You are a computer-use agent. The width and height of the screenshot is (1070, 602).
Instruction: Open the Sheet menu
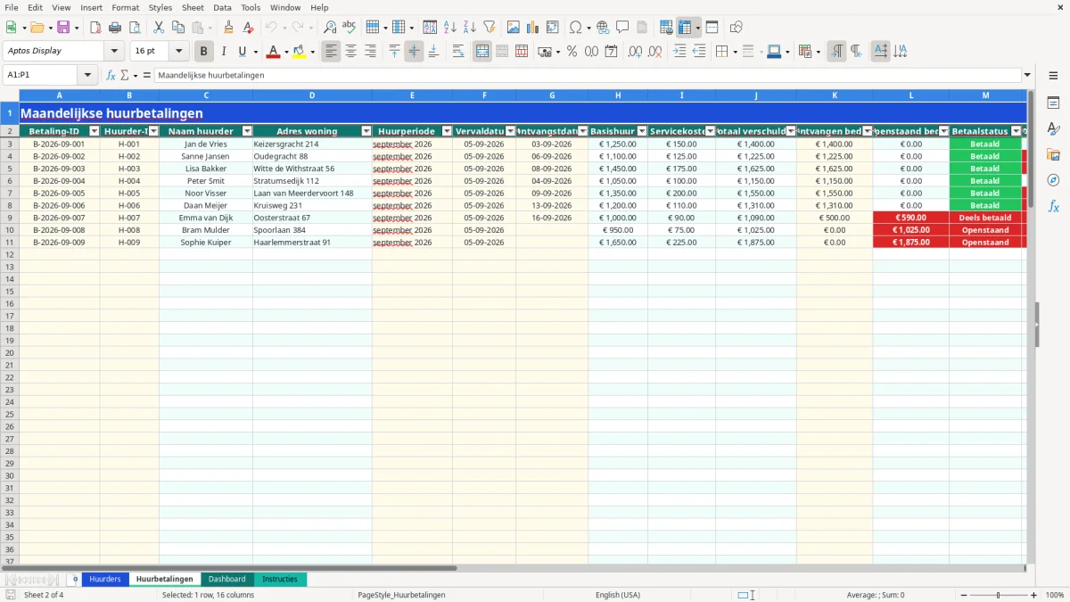pos(193,7)
